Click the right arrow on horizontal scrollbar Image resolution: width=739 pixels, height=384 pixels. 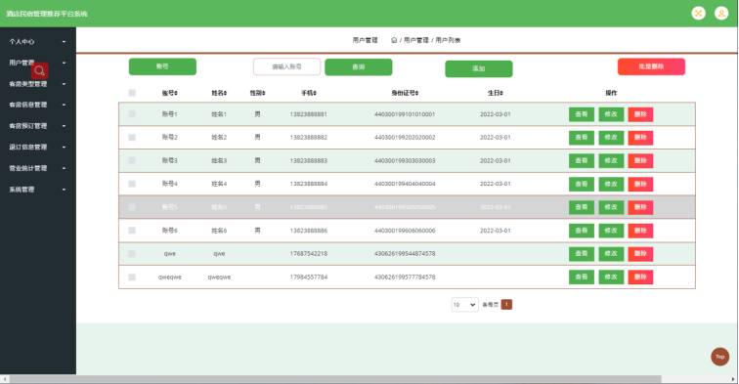[733, 379]
